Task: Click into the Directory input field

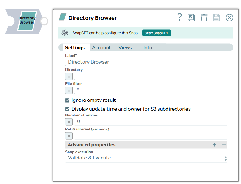Action: coord(150,76)
